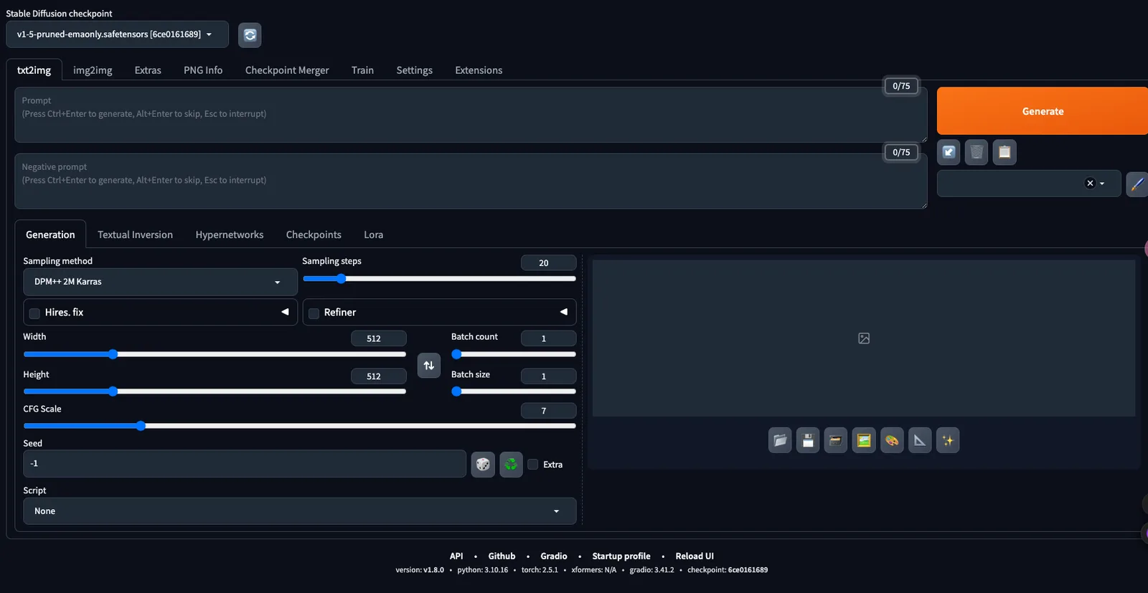This screenshot has height=593, width=1148.
Task: Clear prompt with the trash icon
Action: pyautogui.click(x=977, y=152)
